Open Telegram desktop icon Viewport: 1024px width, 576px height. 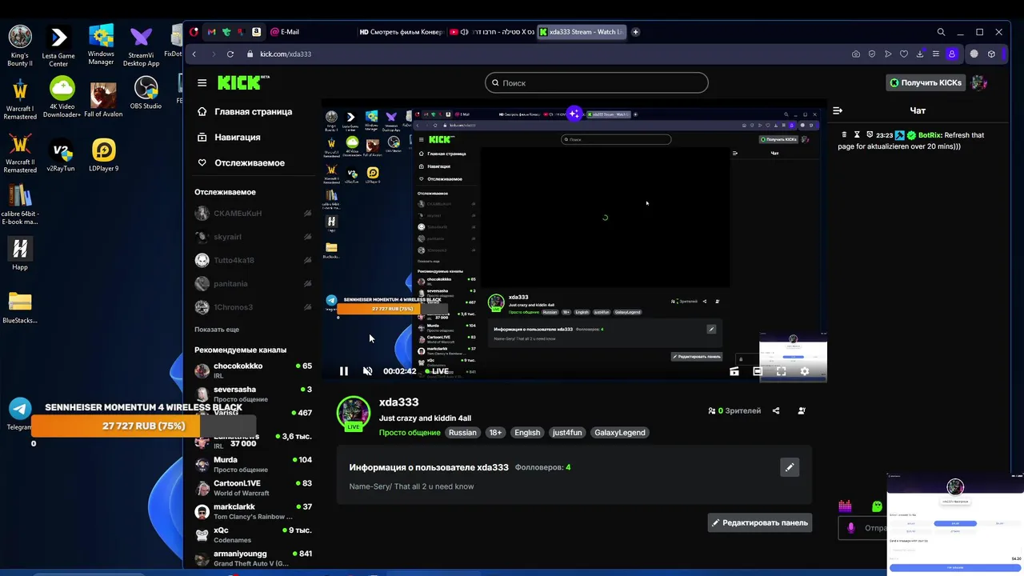tap(20, 413)
